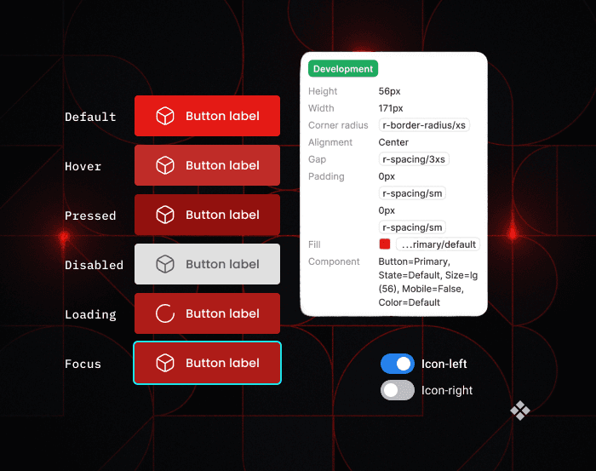This screenshot has width=596, height=471.
Task: Click the Width property label
Action: point(321,108)
